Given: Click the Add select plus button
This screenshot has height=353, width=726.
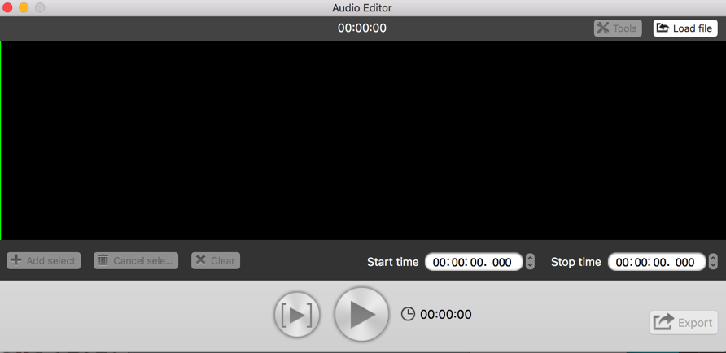Looking at the screenshot, I should click(x=43, y=260).
